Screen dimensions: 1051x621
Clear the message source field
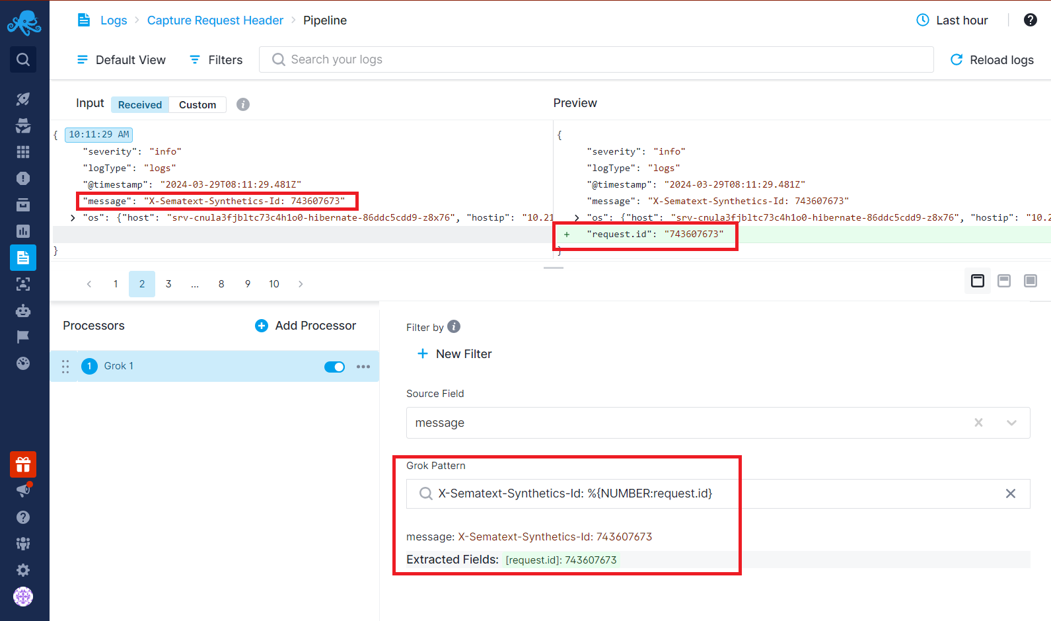(979, 423)
